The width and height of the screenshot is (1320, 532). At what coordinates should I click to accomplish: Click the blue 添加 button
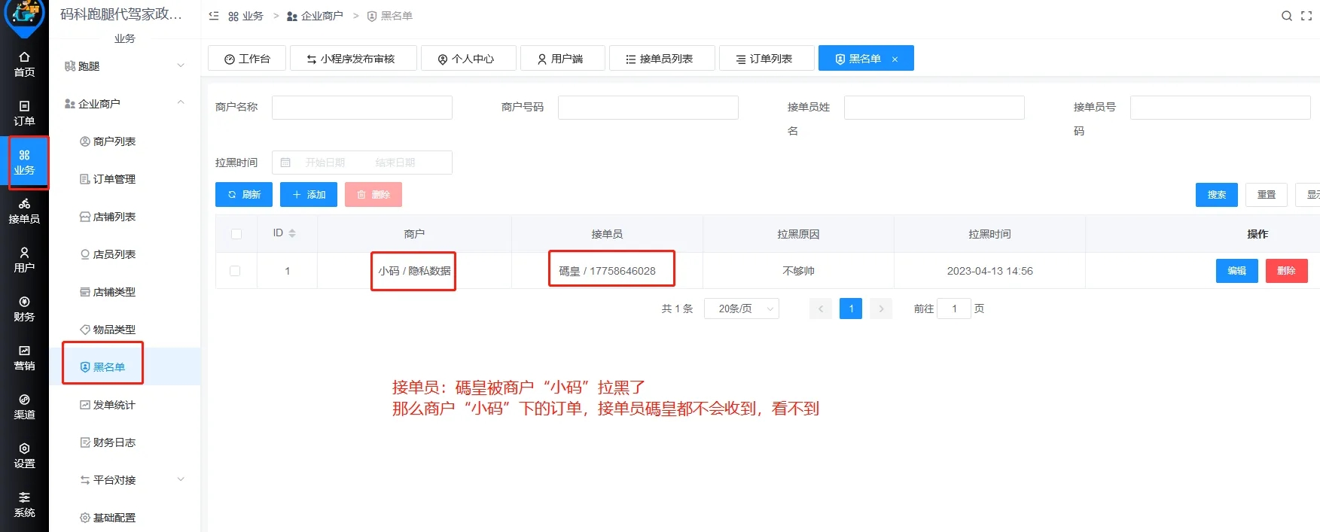pyautogui.click(x=309, y=195)
